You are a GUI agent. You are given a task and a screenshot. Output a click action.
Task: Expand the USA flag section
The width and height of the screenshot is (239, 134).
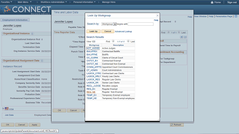[x=3, y=109]
